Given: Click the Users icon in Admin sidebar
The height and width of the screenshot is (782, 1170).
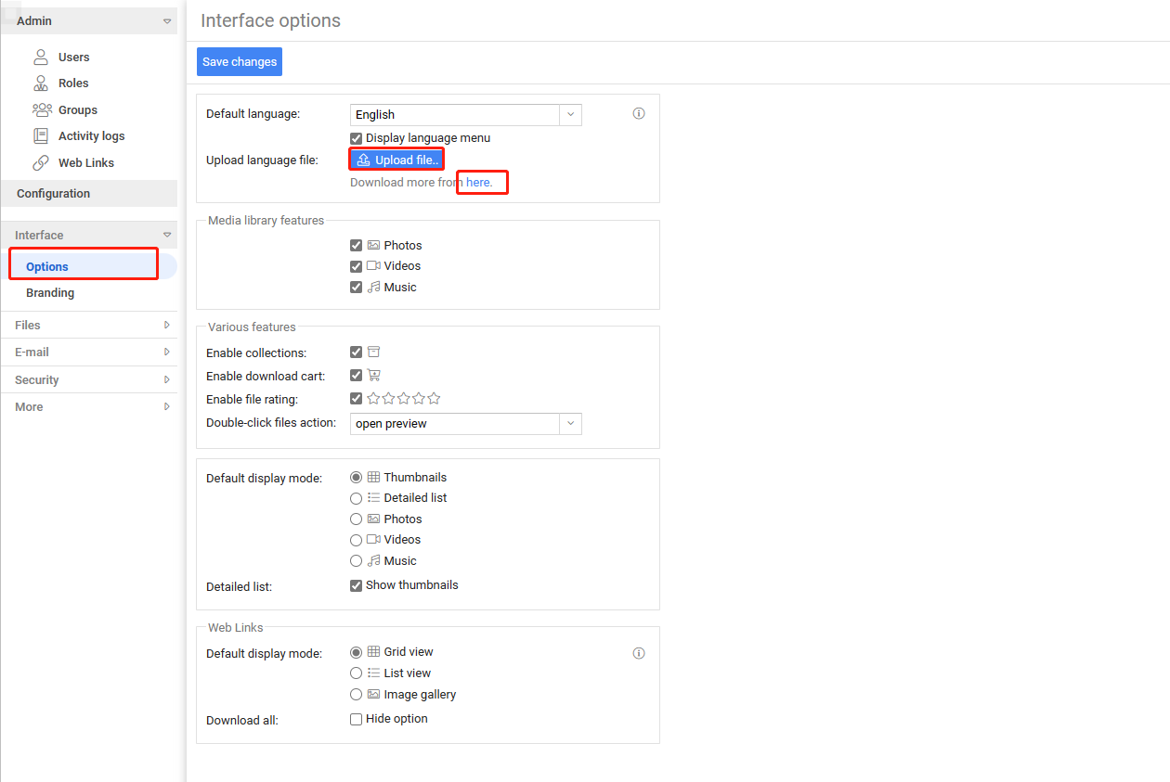Looking at the screenshot, I should (41, 58).
